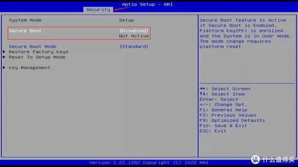
Task: Select the Security tab
Action: pos(98,9)
